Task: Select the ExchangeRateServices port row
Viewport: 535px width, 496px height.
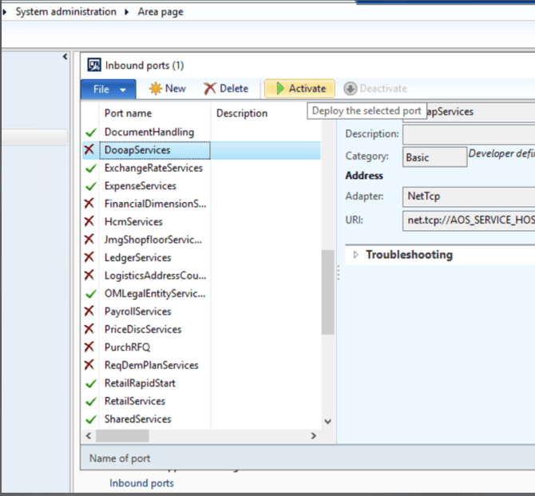Action: tap(153, 168)
